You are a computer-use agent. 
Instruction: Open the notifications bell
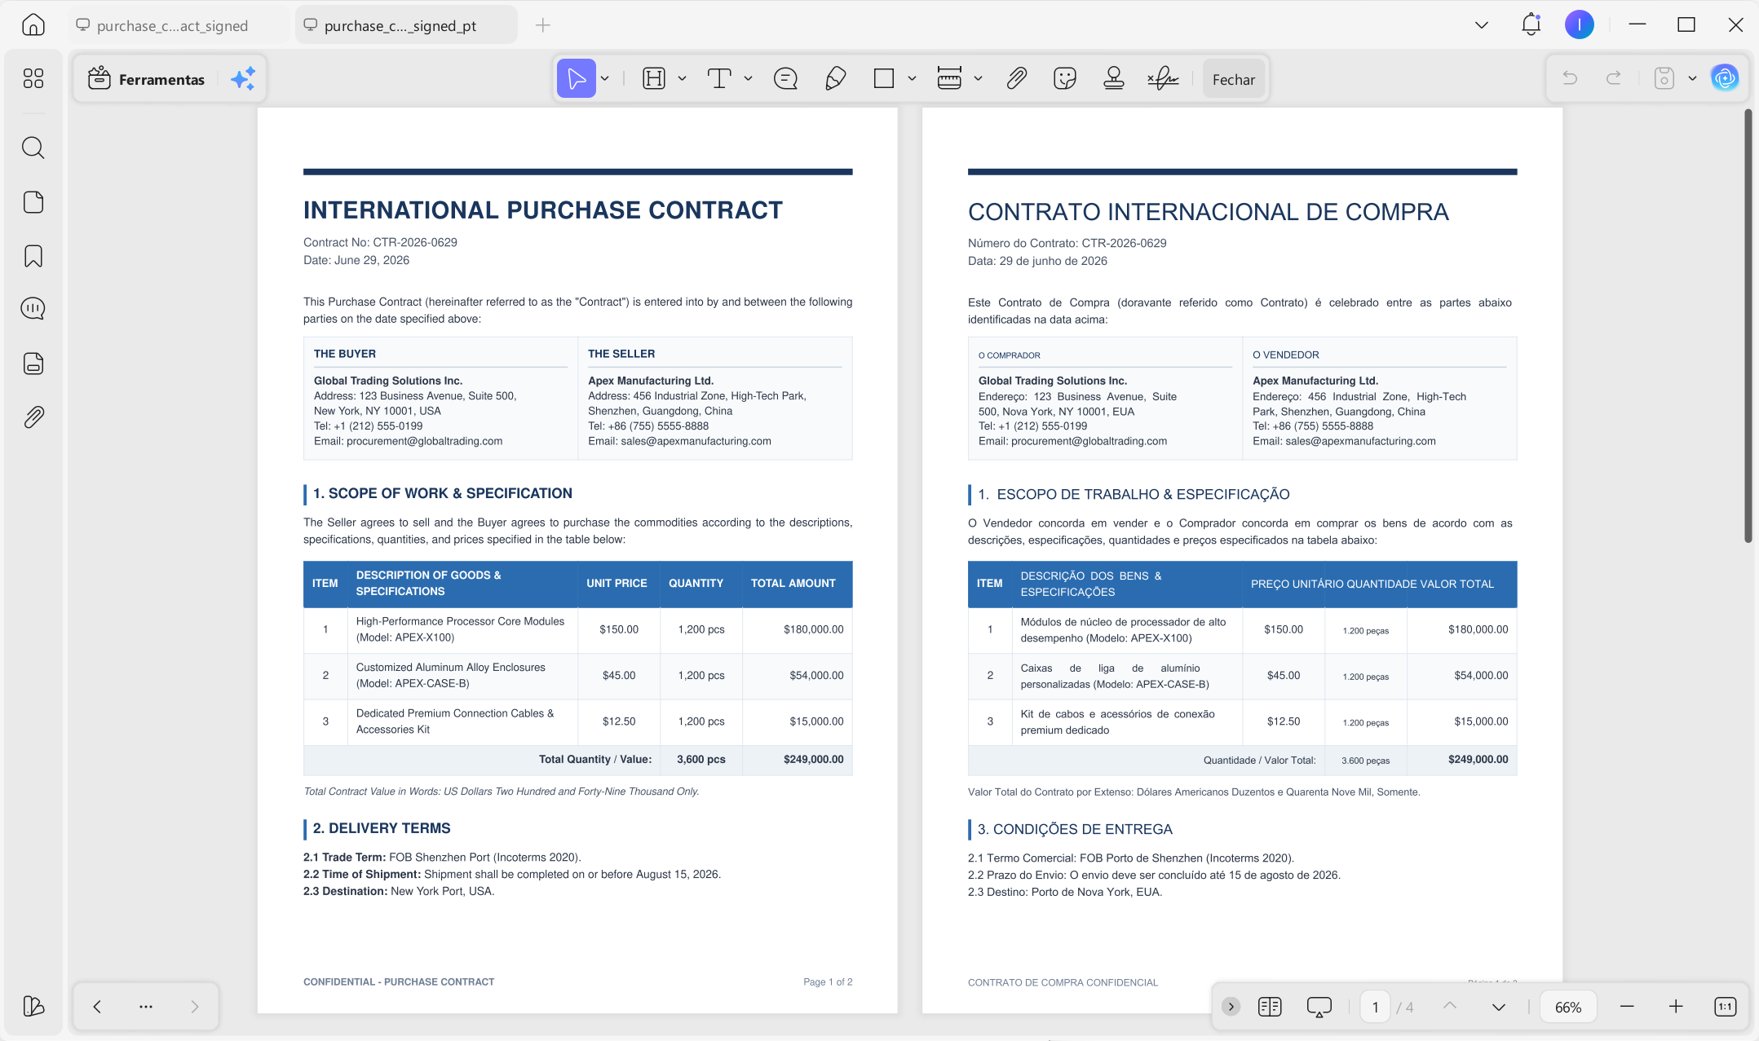[1531, 24]
